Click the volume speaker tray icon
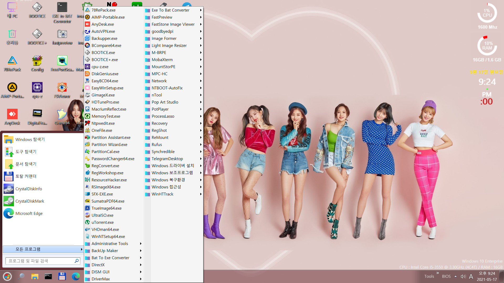The image size is (504, 283). [463, 276]
